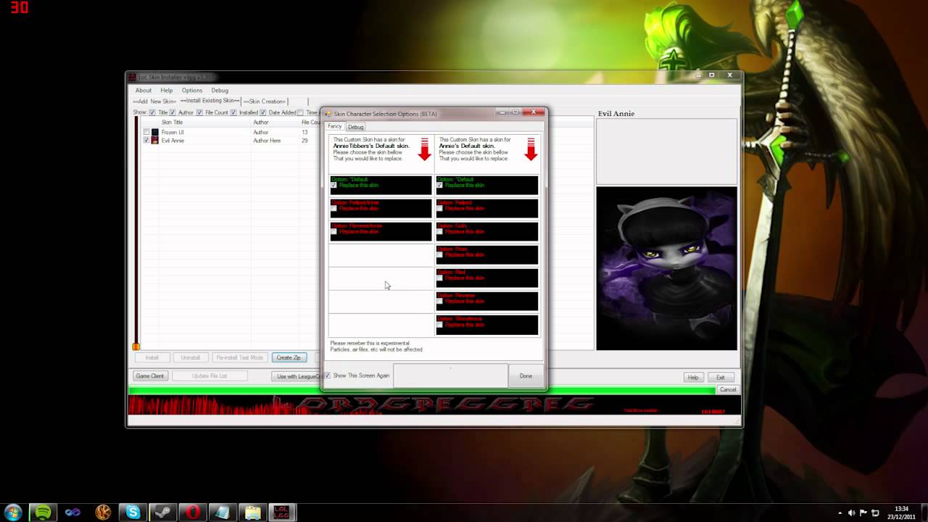Screen dimensions: 928x522
Task: Toggle 'Show This Screen Again' checkbox
Action: pos(328,376)
